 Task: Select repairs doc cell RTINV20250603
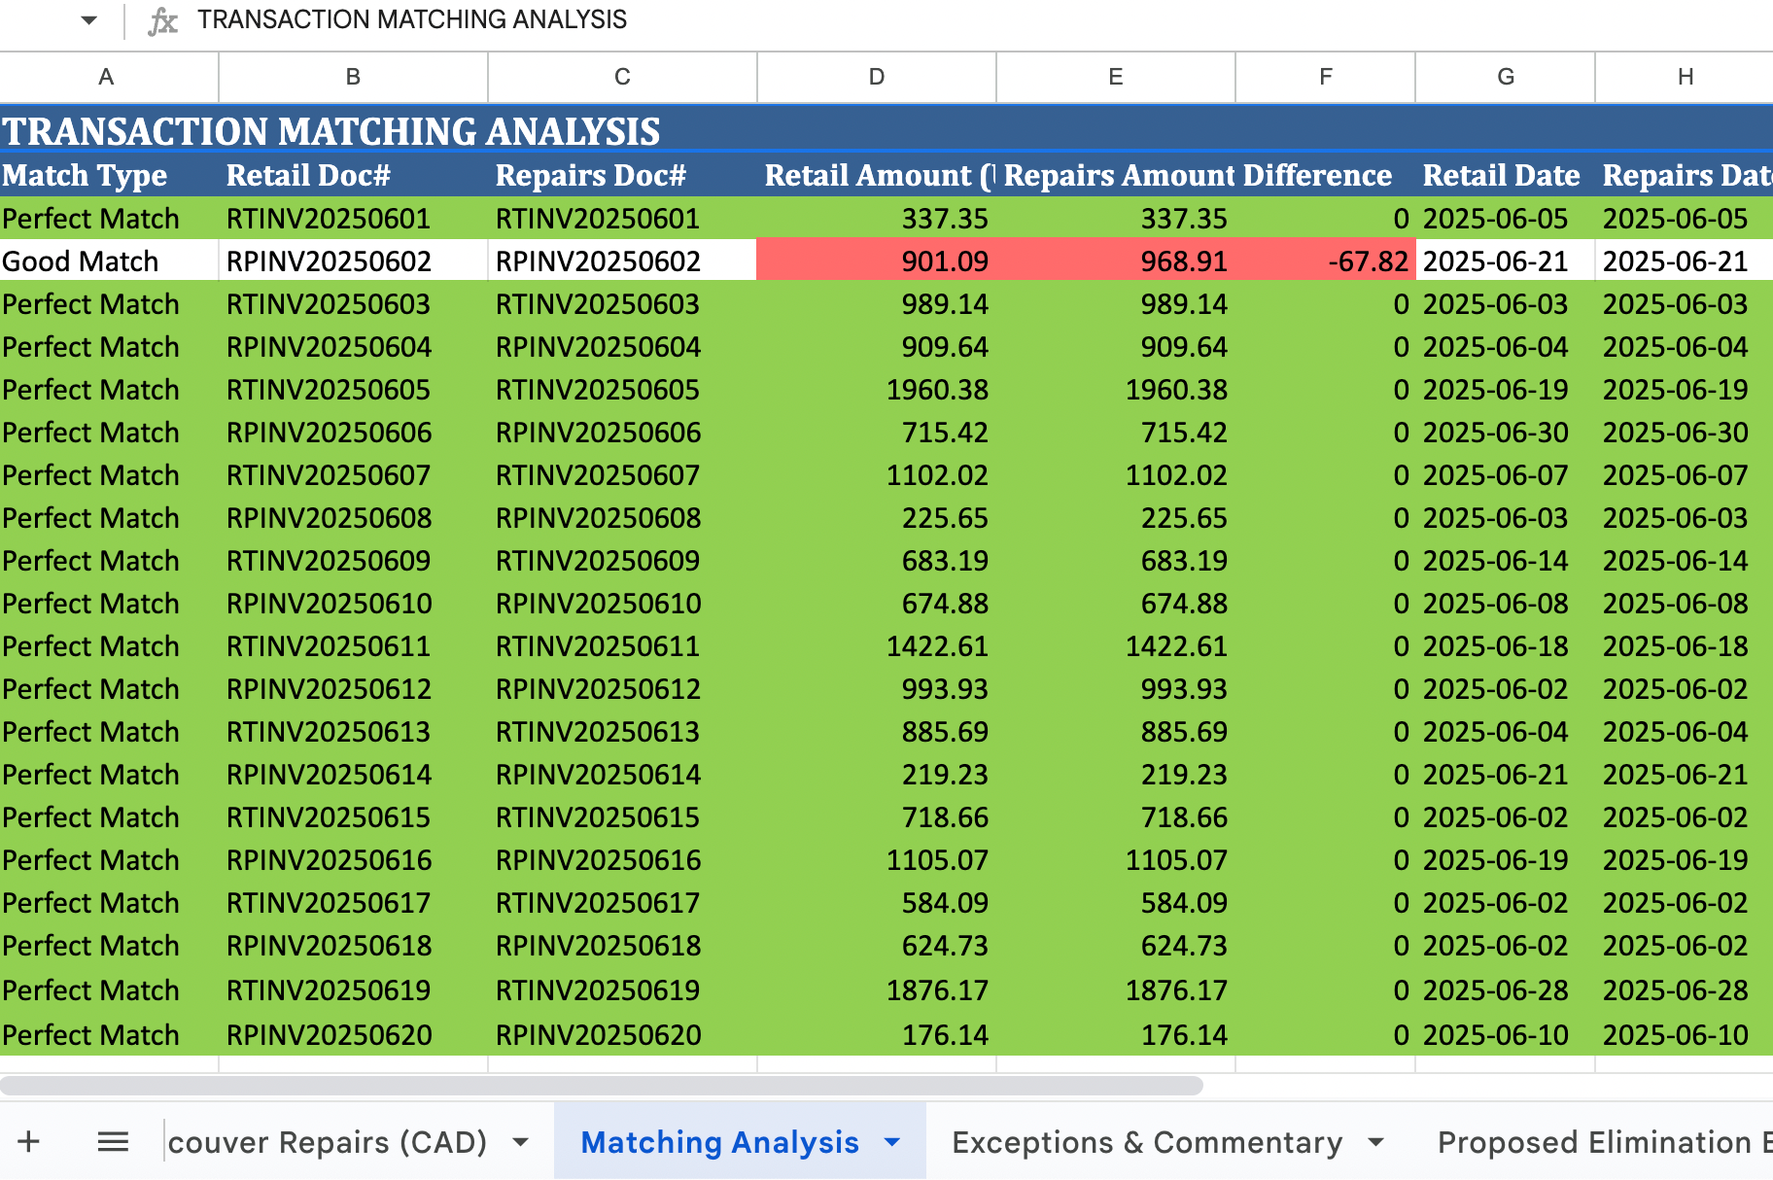pos(623,303)
